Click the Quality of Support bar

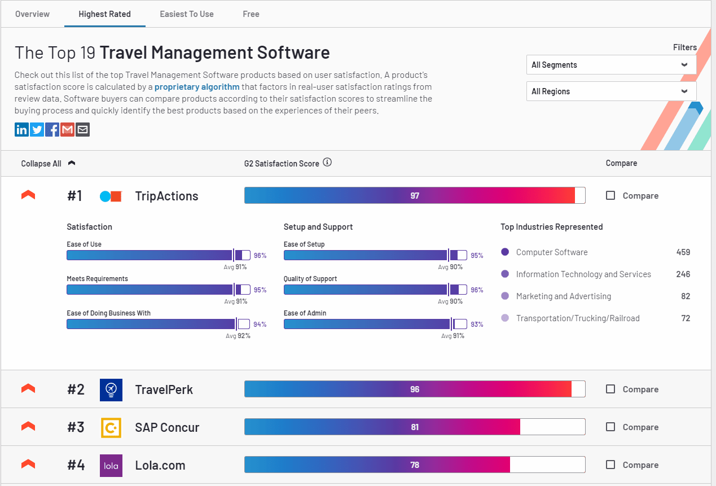376,290
